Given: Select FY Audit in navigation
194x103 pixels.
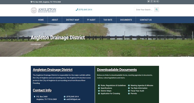Looking at the screenshot, I should coord(91,20).
